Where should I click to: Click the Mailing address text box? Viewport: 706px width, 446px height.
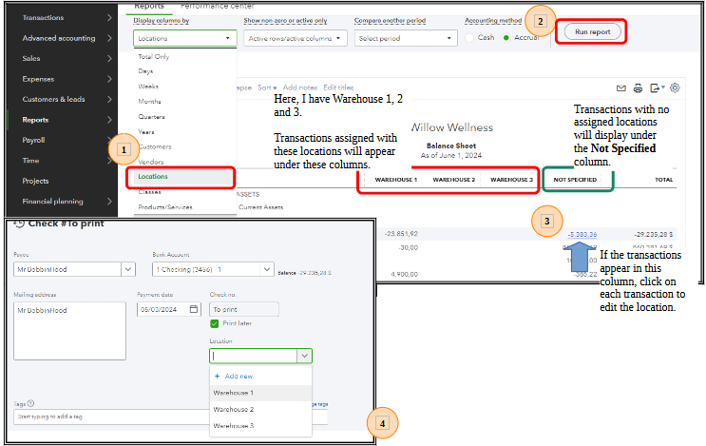pos(69,331)
